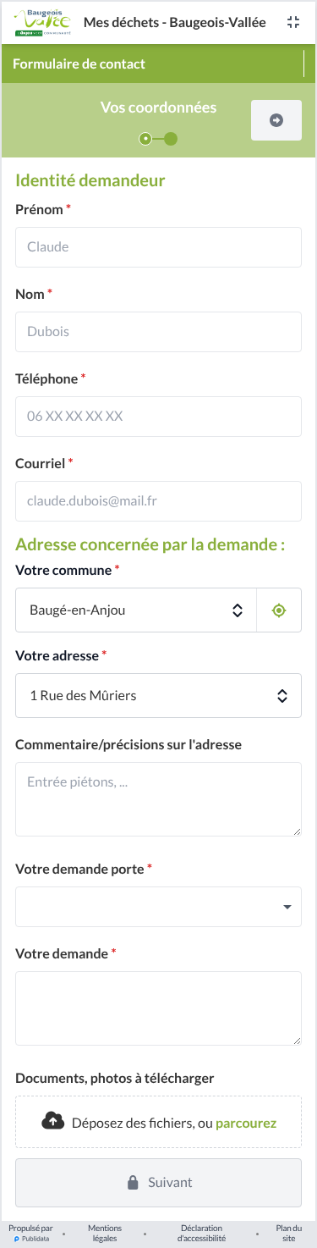Click the lock icon on Suivant
The width and height of the screenshot is (317, 1248).
tap(133, 1183)
